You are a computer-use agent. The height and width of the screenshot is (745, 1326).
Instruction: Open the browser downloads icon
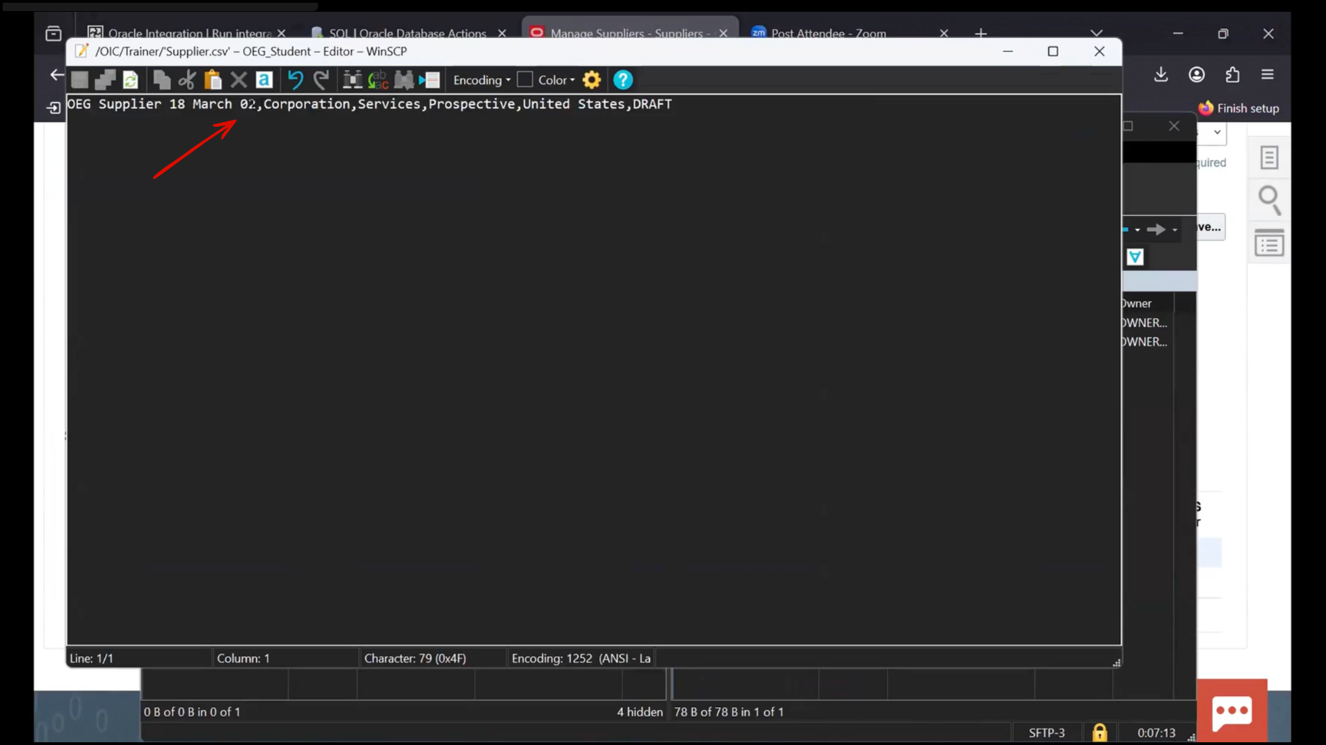pyautogui.click(x=1161, y=74)
